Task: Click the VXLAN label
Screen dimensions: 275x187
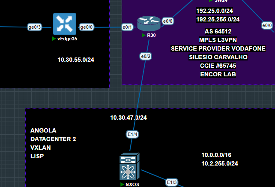Action: pos(41,148)
